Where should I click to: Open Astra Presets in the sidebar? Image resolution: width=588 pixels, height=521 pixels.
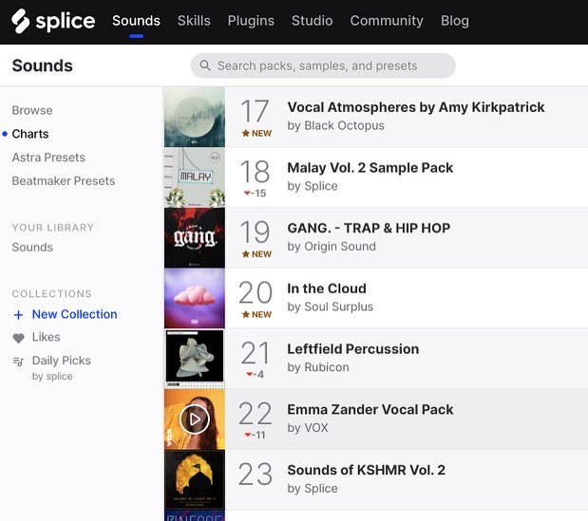[x=48, y=158]
